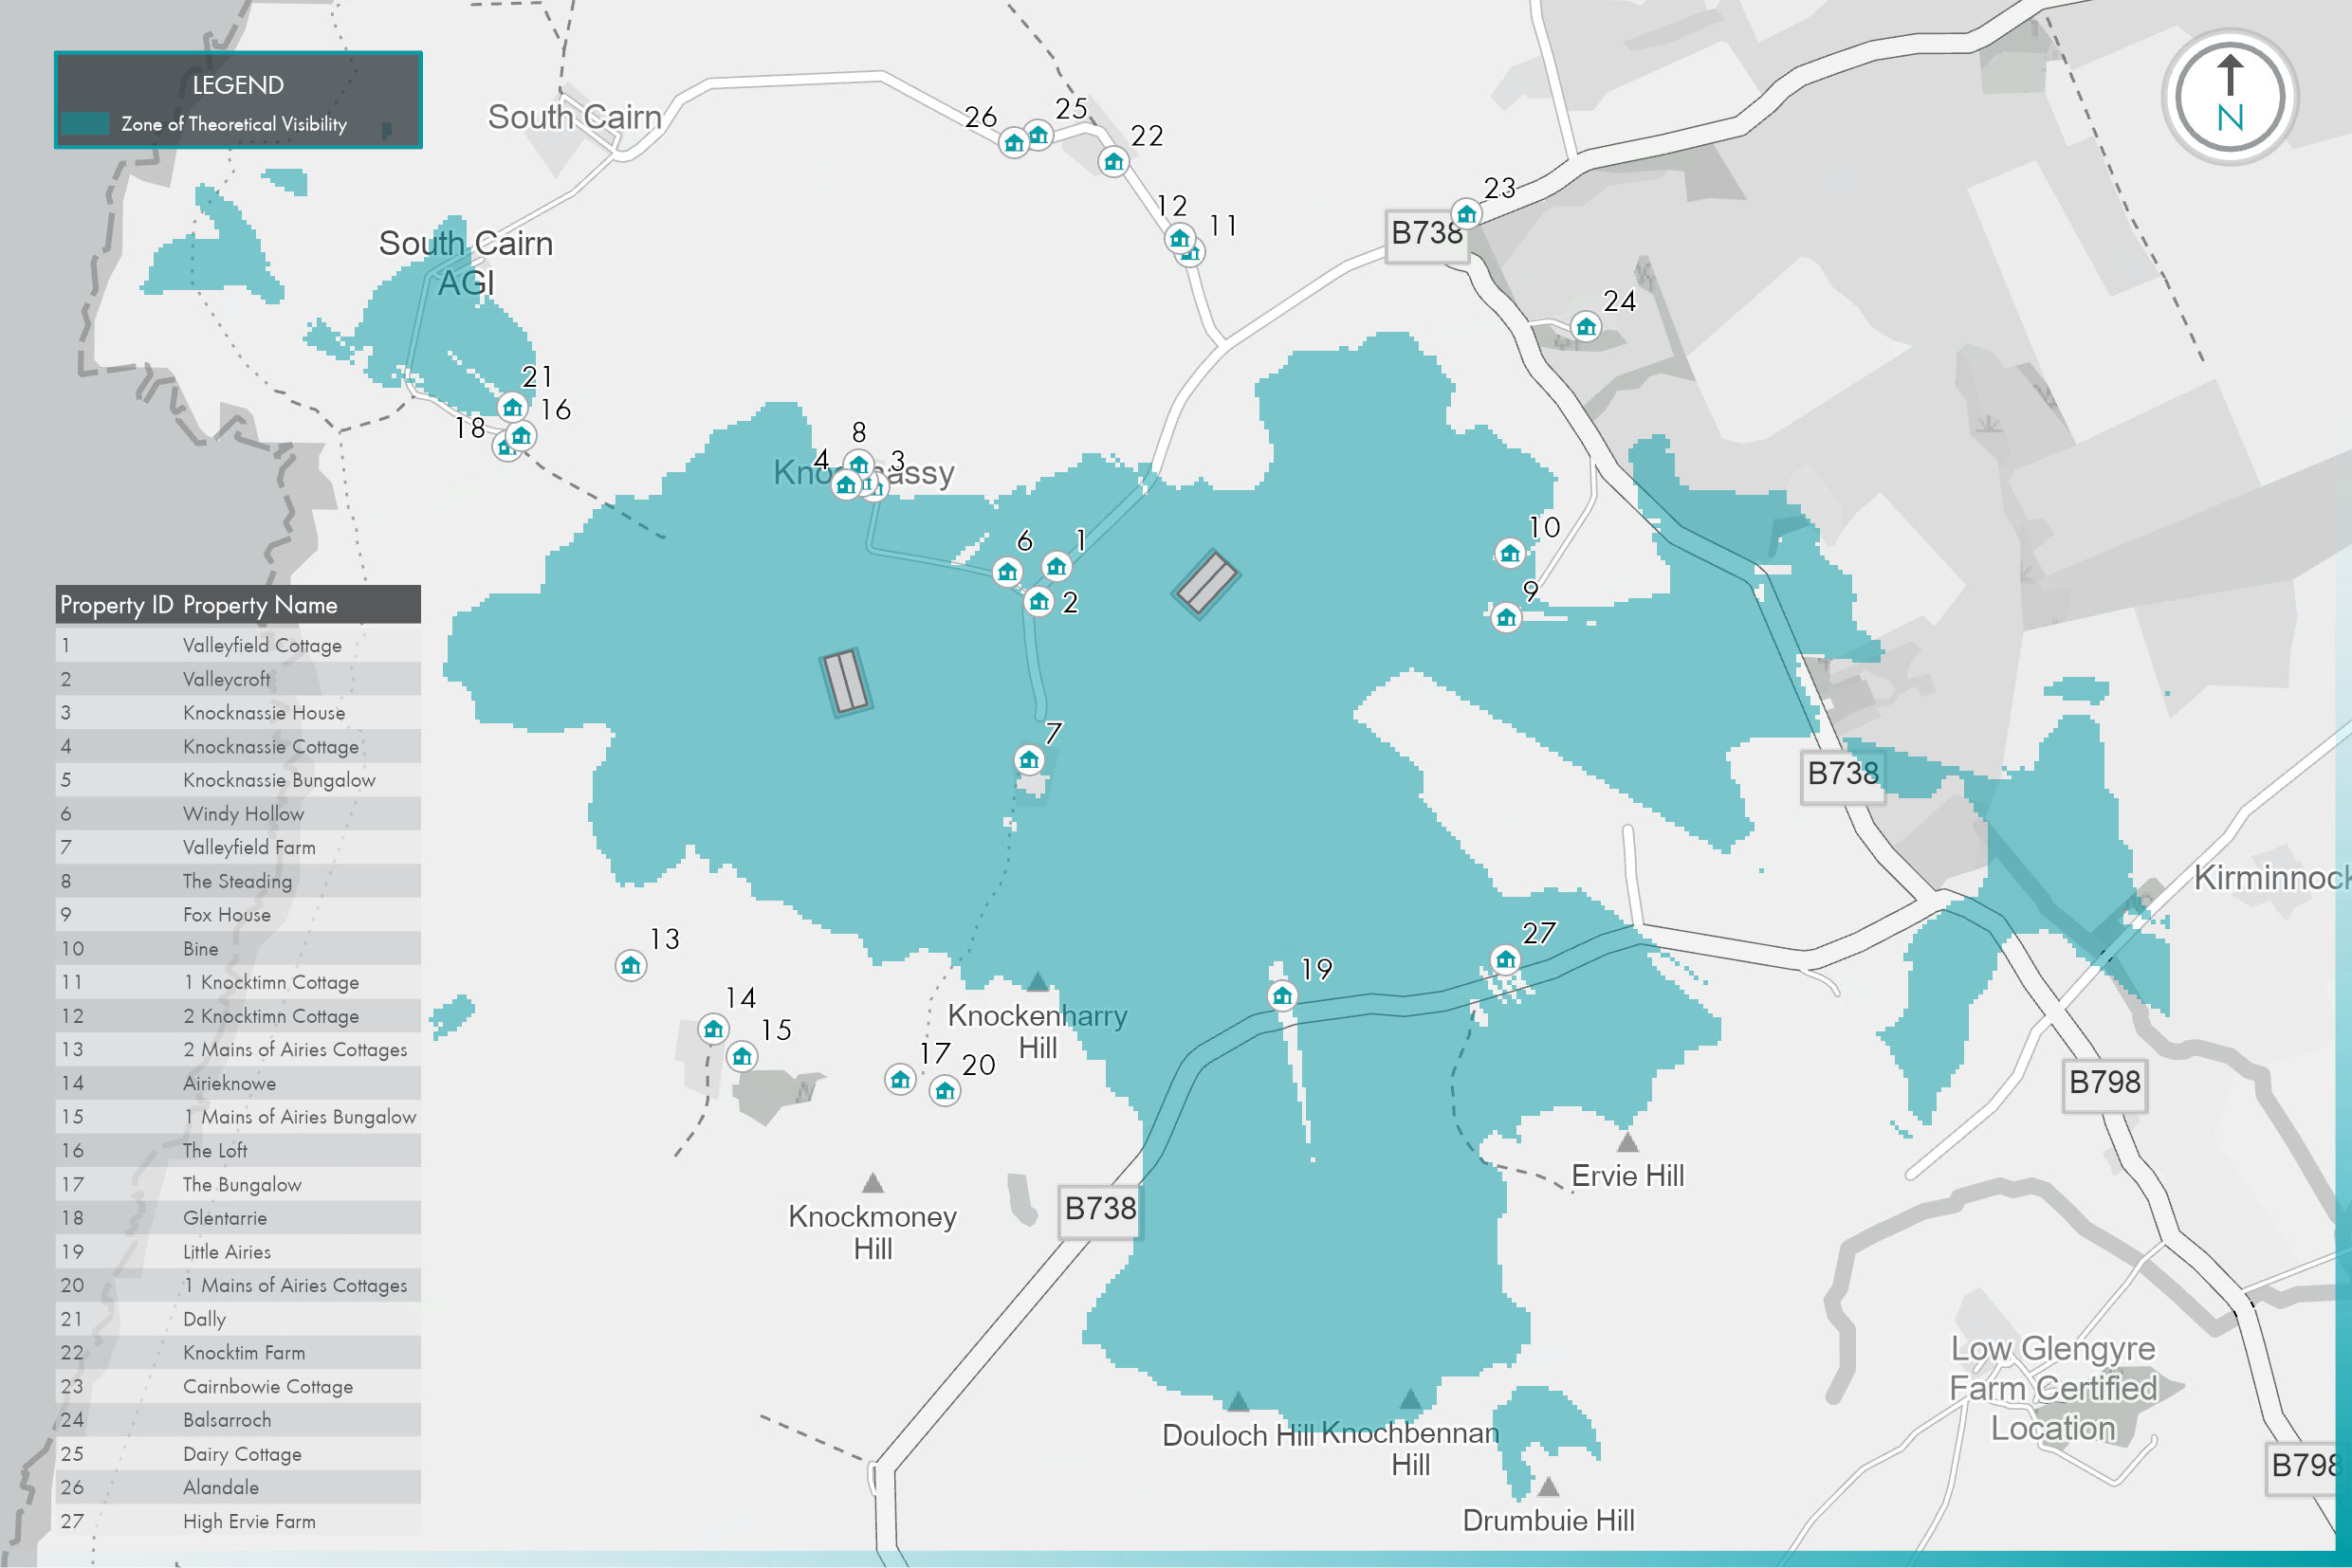2352x1568 pixels.
Task: Click the Property ID column header
Action: pyautogui.click(x=116, y=605)
